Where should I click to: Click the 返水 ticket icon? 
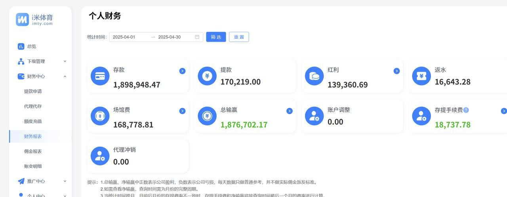(421, 76)
